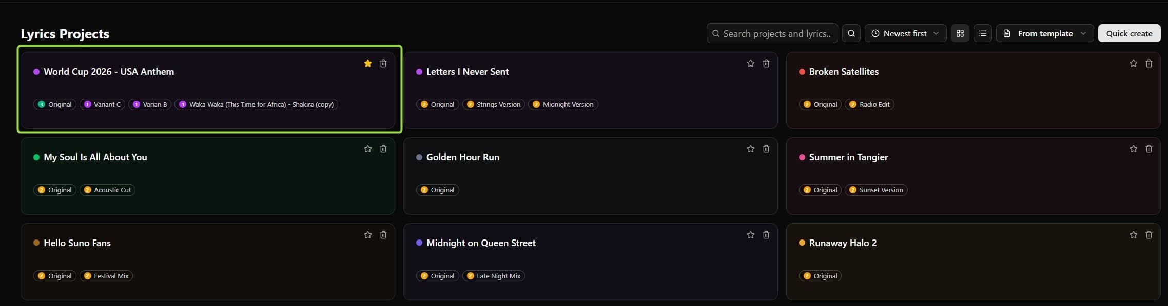Screen dimensions: 1168x306
Task: Select the Waka Waka Shakira copy tag
Action: (256, 104)
